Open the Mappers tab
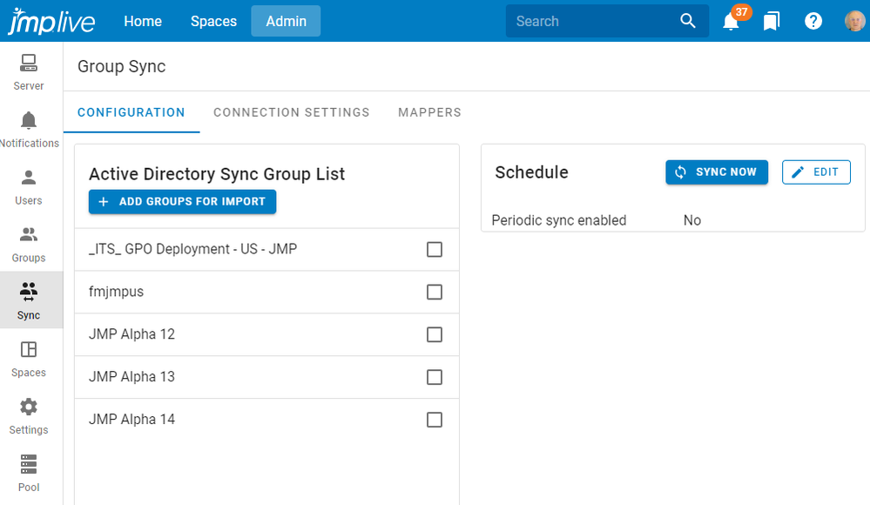Viewport: 870px width, 505px height. [x=429, y=112]
